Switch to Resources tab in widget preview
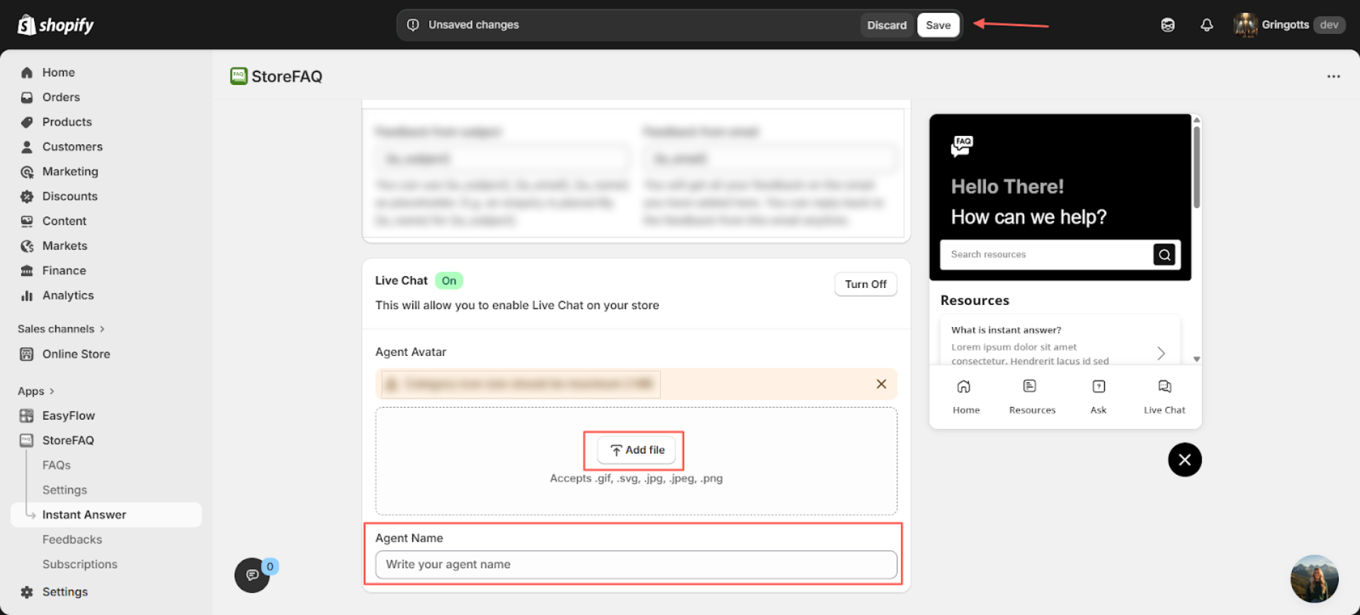The height and width of the screenshot is (615, 1360). 1031,397
